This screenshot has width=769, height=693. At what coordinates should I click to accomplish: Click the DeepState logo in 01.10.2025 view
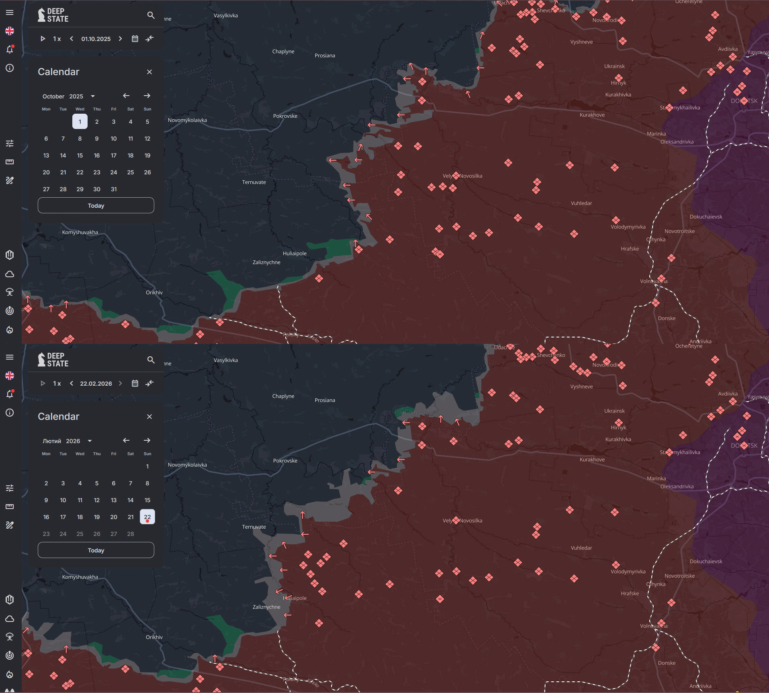click(x=53, y=15)
